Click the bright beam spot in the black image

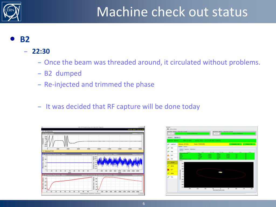(x=220, y=172)
